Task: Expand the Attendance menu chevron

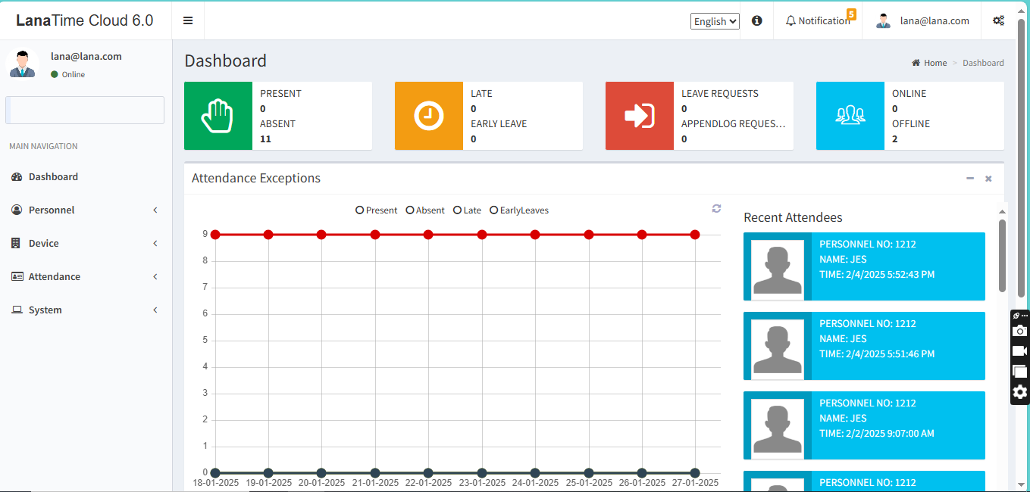Action: pos(155,277)
